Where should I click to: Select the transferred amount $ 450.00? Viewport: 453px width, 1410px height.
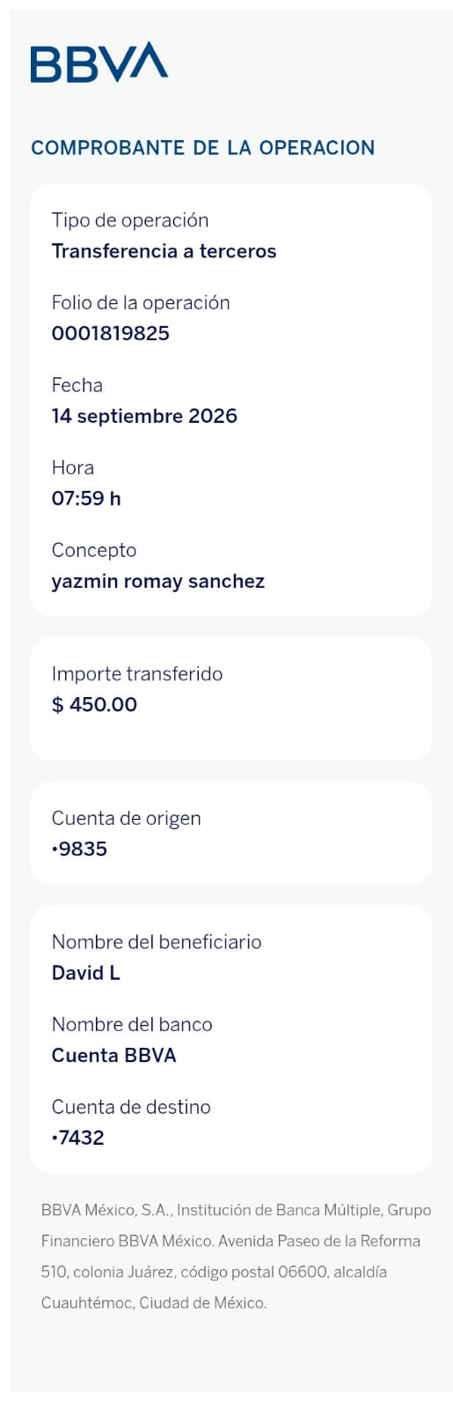click(x=94, y=705)
